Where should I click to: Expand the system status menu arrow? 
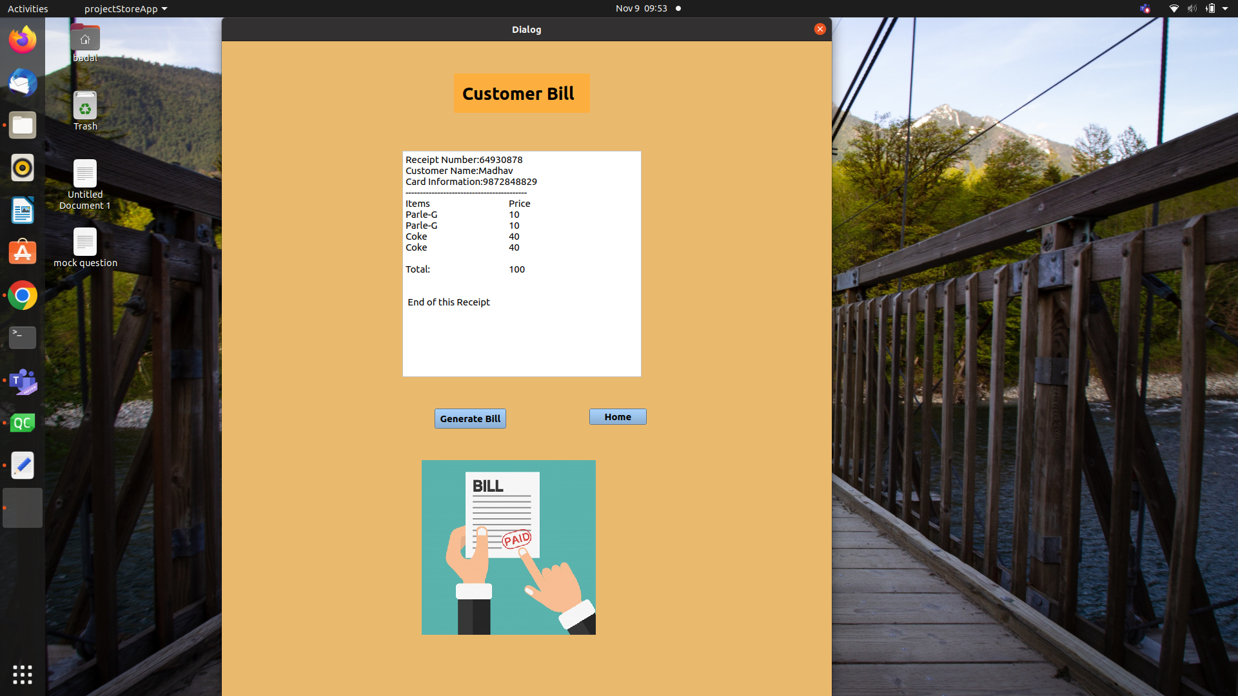click(1225, 8)
